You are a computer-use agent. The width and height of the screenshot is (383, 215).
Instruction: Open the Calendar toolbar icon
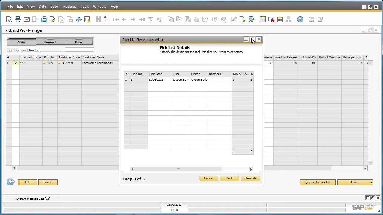(280, 20)
